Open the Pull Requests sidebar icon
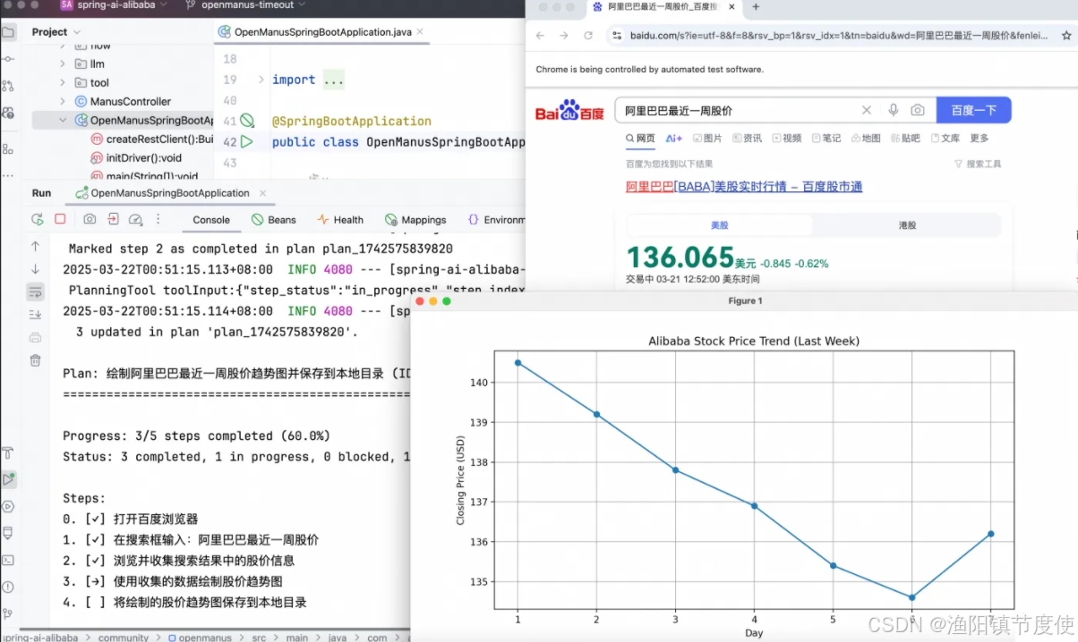The image size is (1078, 642). [8, 86]
